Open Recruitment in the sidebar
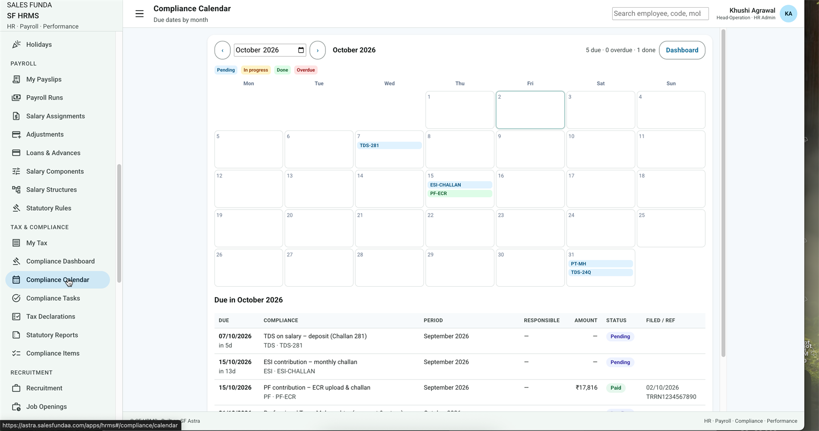 tap(57, 388)
